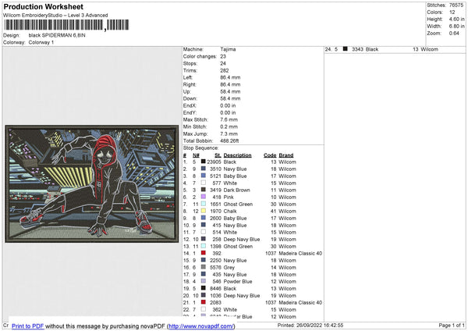Pick the Powder Blue swatch in row 18
The image size is (468, 331).
[x=204, y=281]
